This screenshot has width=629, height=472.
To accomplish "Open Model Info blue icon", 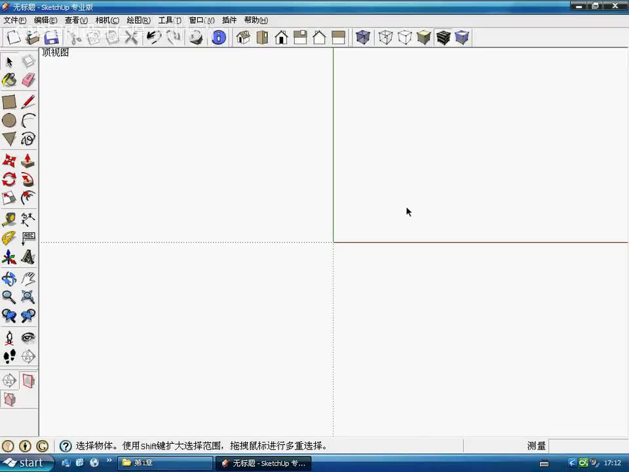I will pyautogui.click(x=219, y=37).
